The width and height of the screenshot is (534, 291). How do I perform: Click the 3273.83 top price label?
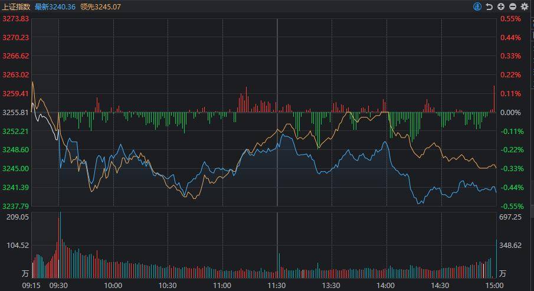point(16,19)
